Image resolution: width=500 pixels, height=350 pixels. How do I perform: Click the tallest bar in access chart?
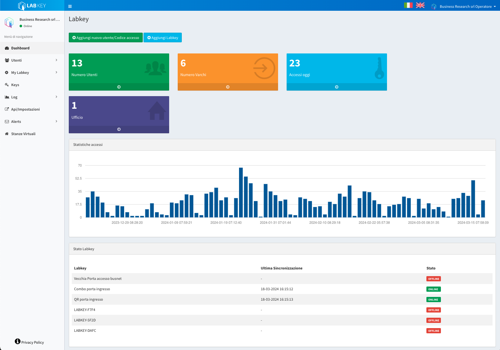coord(241,193)
